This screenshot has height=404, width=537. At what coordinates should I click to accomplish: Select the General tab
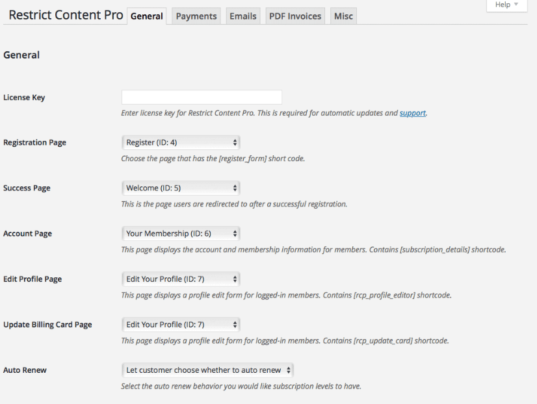tap(146, 16)
